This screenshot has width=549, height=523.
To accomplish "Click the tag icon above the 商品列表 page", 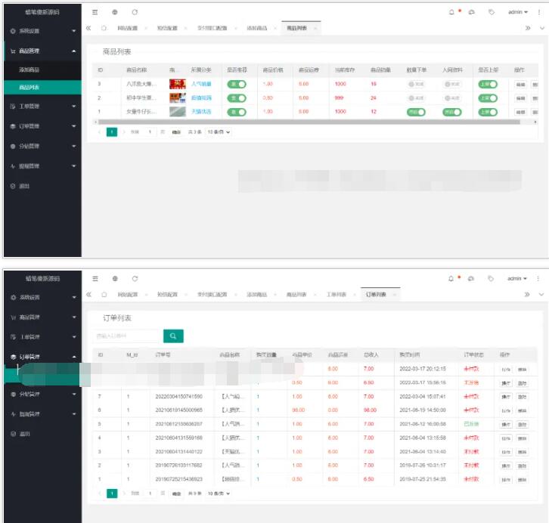I will [491, 12].
